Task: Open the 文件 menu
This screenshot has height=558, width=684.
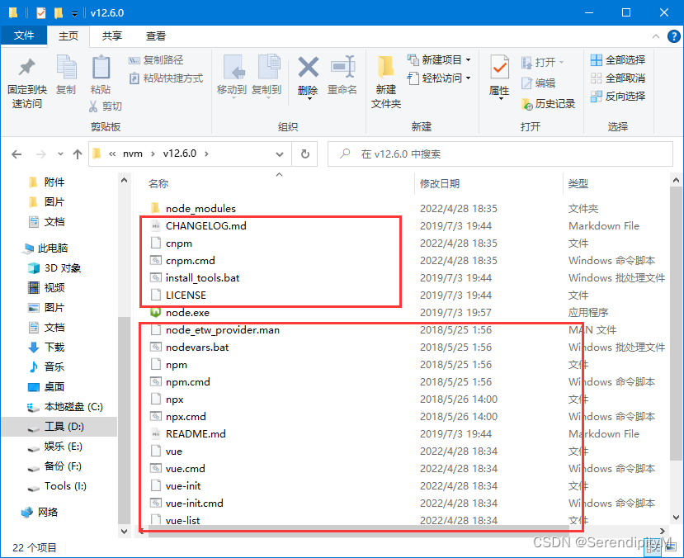Action: click(x=24, y=36)
